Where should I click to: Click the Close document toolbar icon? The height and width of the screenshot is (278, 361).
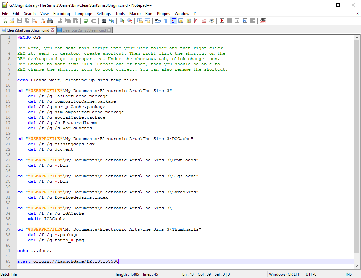(35, 21)
